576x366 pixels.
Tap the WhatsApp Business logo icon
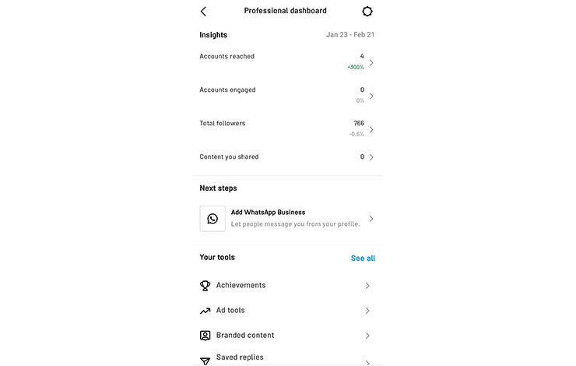click(212, 219)
